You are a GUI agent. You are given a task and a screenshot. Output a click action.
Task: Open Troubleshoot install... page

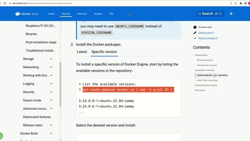(40, 51)
